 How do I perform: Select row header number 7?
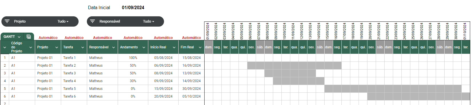pyautogui.click(x=5, y=103)
